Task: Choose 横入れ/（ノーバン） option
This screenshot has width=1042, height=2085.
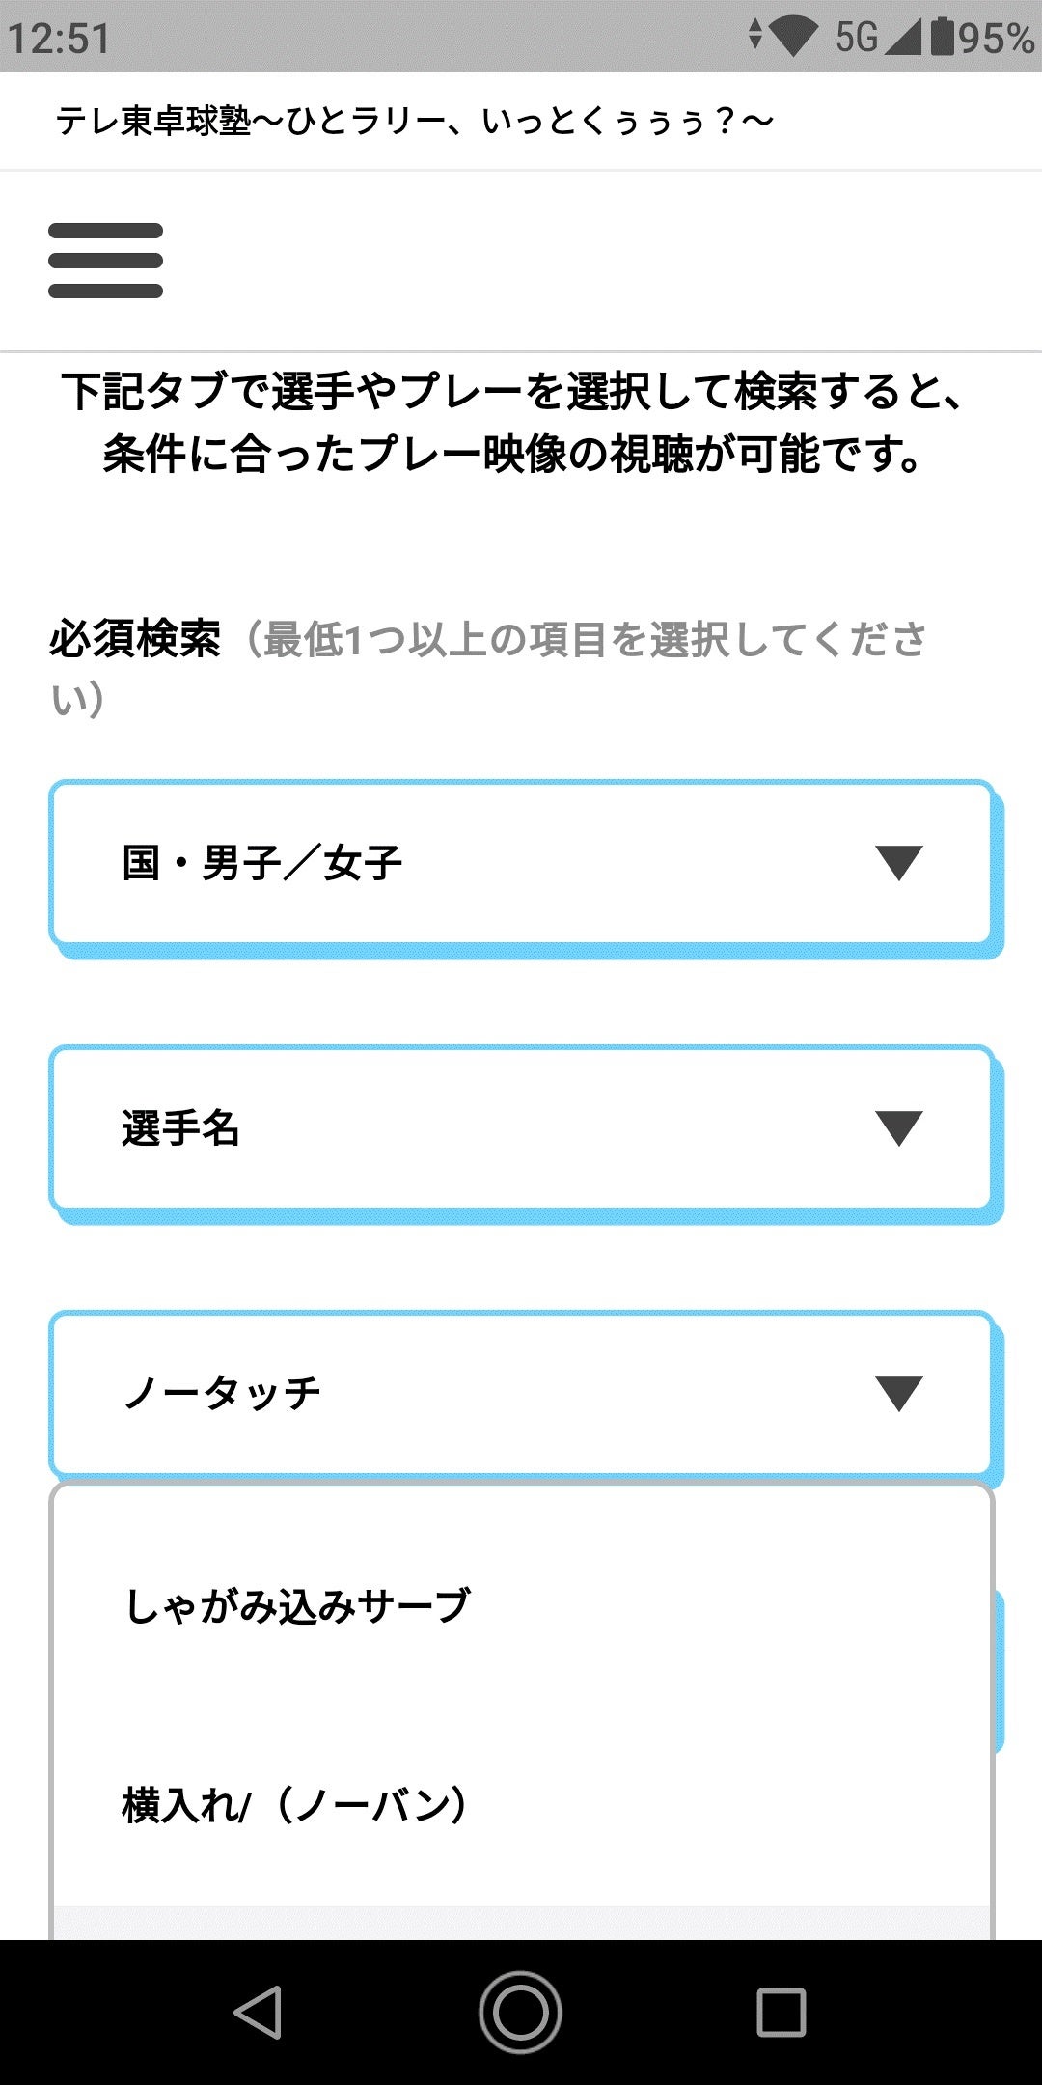Action: point(295,1804)
